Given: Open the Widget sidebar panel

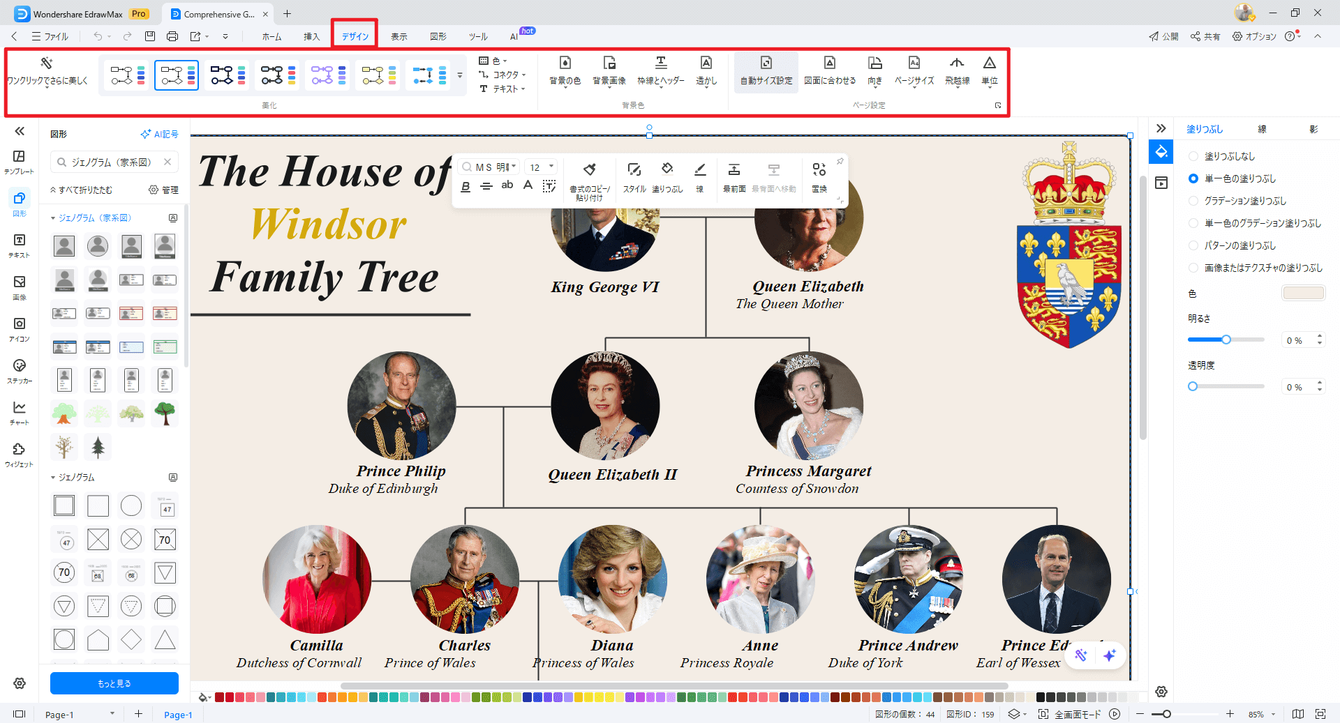Looking at the screenshot, I should (x=20, y=455).
